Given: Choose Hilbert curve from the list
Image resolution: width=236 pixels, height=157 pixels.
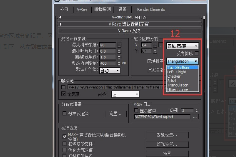Looking at the screenshot, I should click(x=183, y=89).
